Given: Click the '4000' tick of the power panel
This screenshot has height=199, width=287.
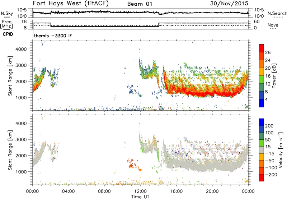Looking at the screenshot, I should coord(21,49).
